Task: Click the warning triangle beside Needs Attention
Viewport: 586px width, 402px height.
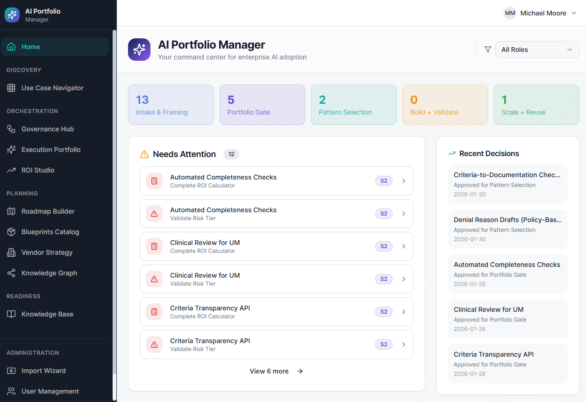Action: 144,154
